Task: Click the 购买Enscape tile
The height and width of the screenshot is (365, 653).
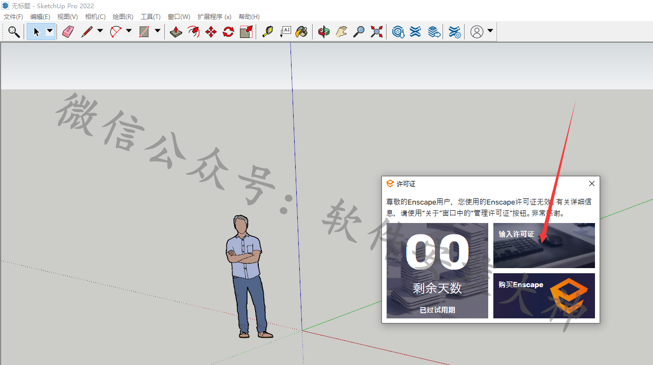Action: 544,296
